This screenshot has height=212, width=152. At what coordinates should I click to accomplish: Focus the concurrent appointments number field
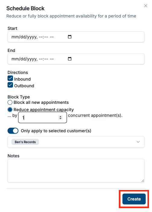[x=43, y=117]
